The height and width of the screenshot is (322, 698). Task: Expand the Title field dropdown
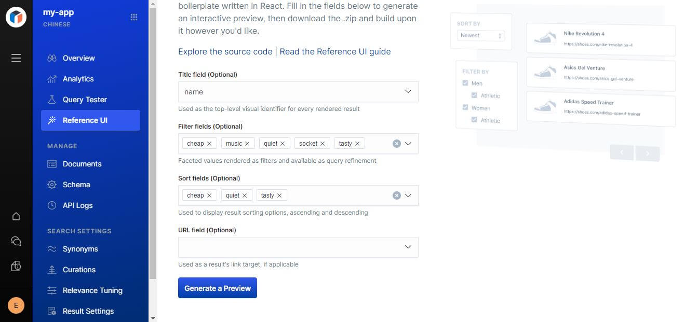coord(408,92)
